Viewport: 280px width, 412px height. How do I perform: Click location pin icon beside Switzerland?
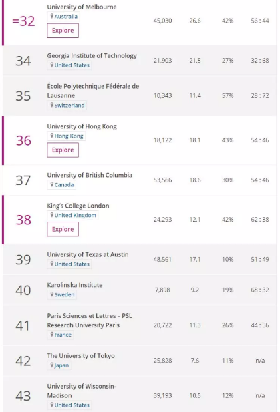[x=52, y=105]
